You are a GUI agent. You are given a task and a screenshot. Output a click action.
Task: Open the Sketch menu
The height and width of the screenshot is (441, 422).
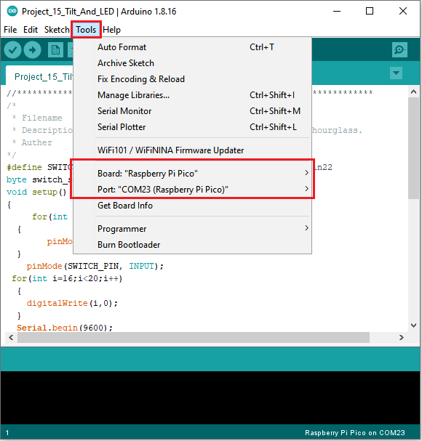pos(57,30)
